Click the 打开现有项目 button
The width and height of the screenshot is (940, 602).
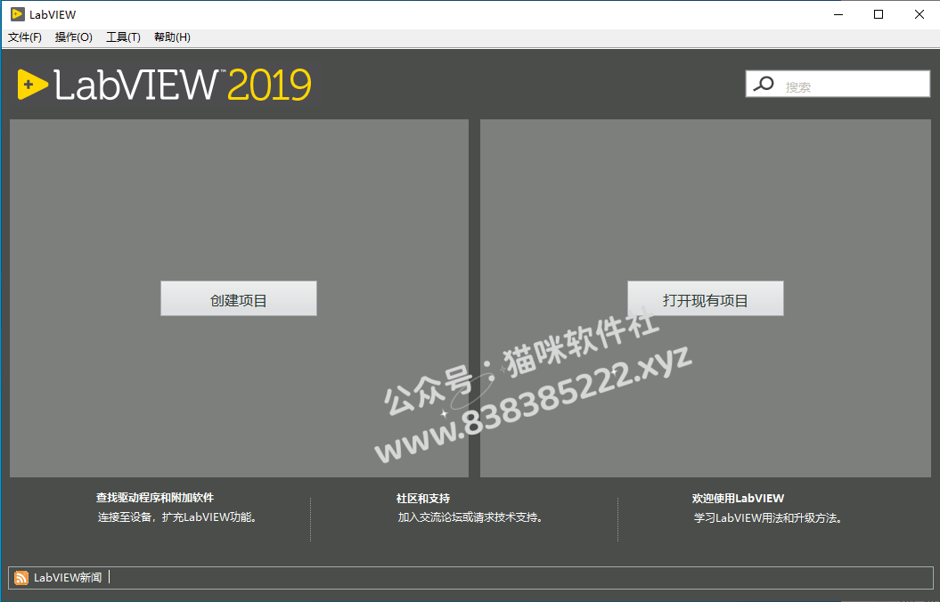pyautogui.click(x=705, y=298)
